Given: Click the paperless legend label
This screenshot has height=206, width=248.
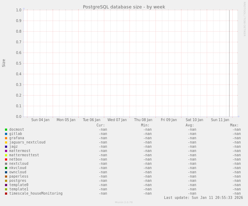Looking at the screenshot, I should coord(19,177).
